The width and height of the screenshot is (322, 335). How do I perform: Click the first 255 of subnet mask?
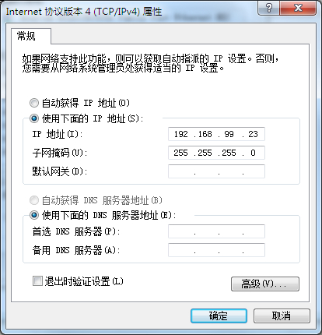(181, 153)
